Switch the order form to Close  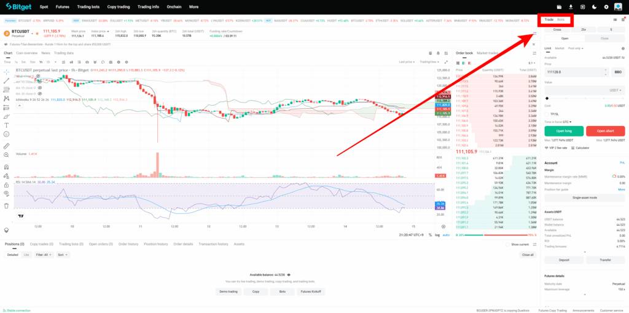(604, 38)
